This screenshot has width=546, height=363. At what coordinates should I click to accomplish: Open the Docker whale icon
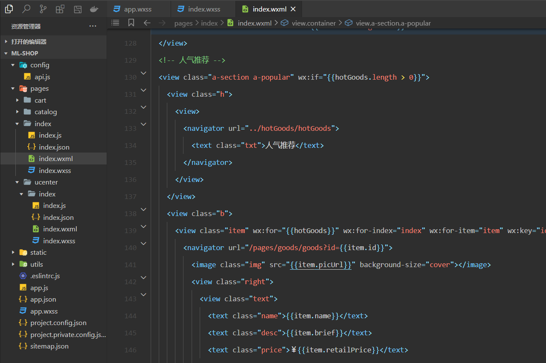point(94,9)
